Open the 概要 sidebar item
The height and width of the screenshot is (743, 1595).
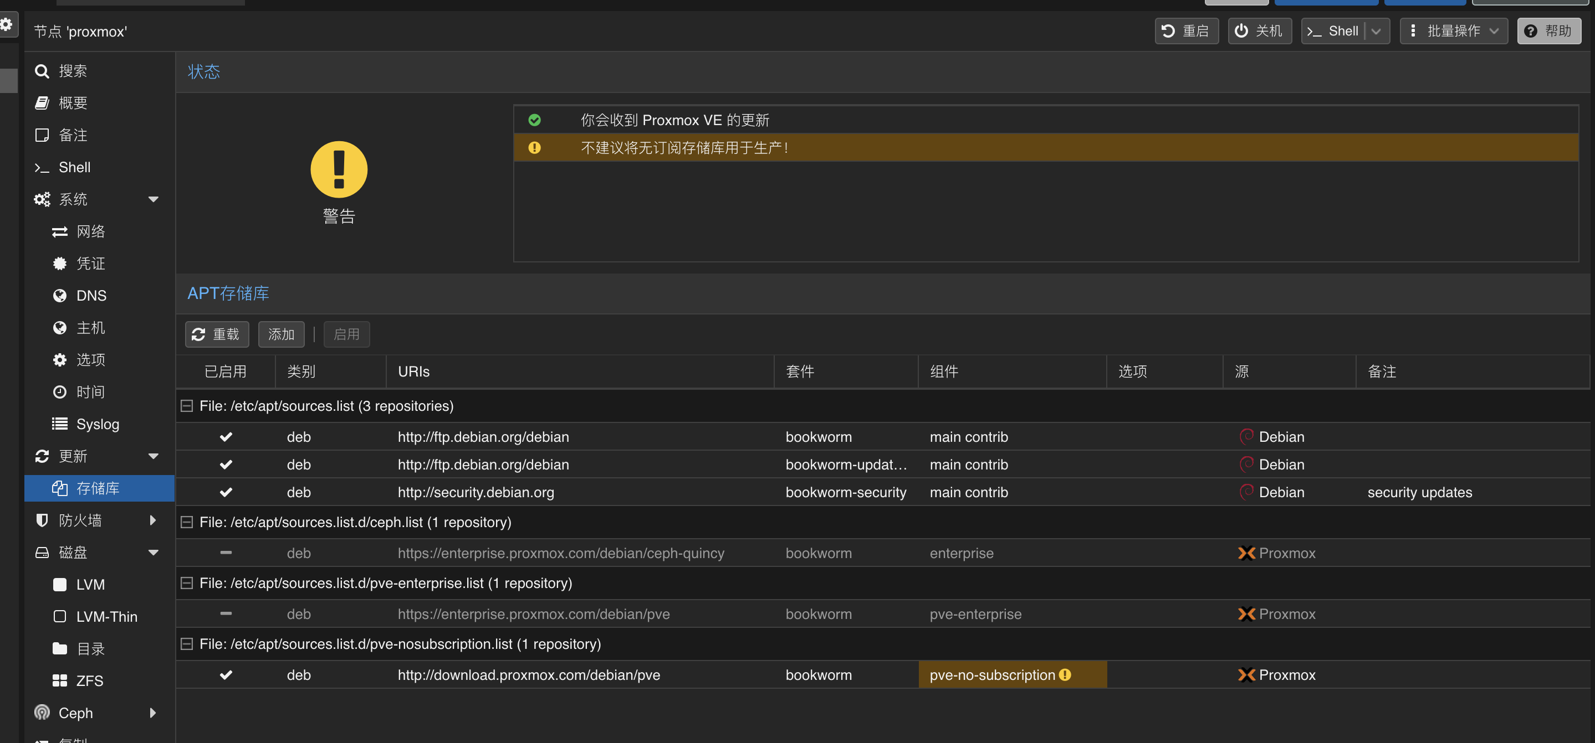[99, 104]
